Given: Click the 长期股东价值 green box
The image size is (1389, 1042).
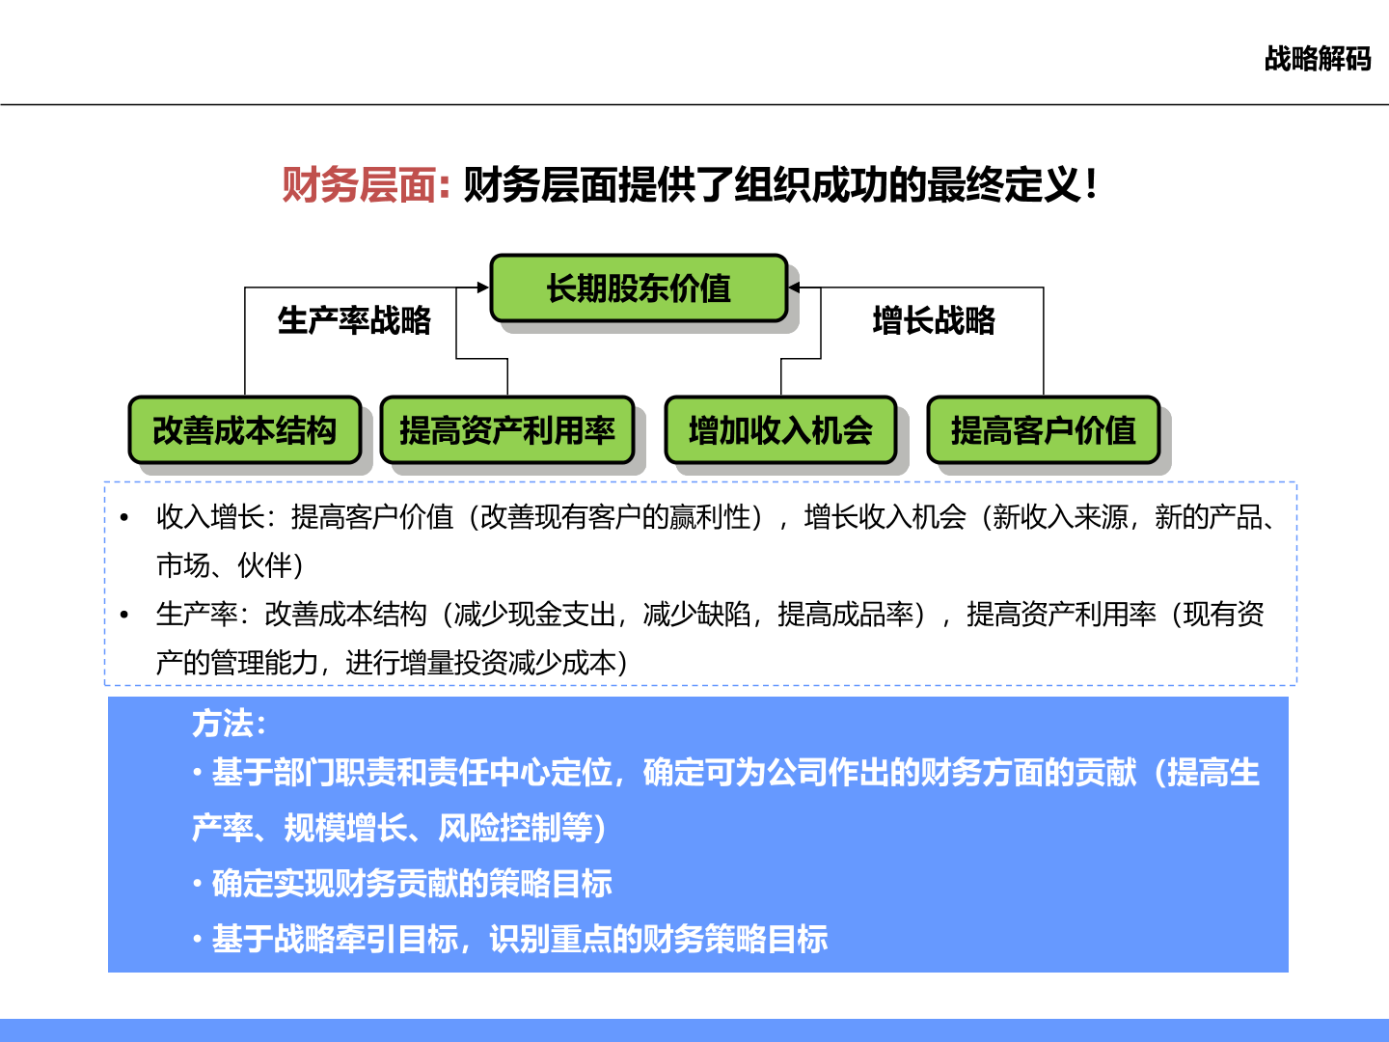Looking at the screenshot, I should coord(639,288).
